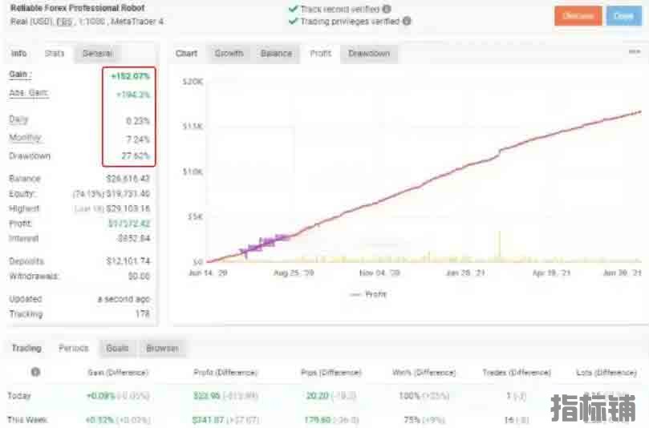Image resolution: width=649 pixels, height=428 pixels.
Task: Open the General tab
Action: pos(97,54)
